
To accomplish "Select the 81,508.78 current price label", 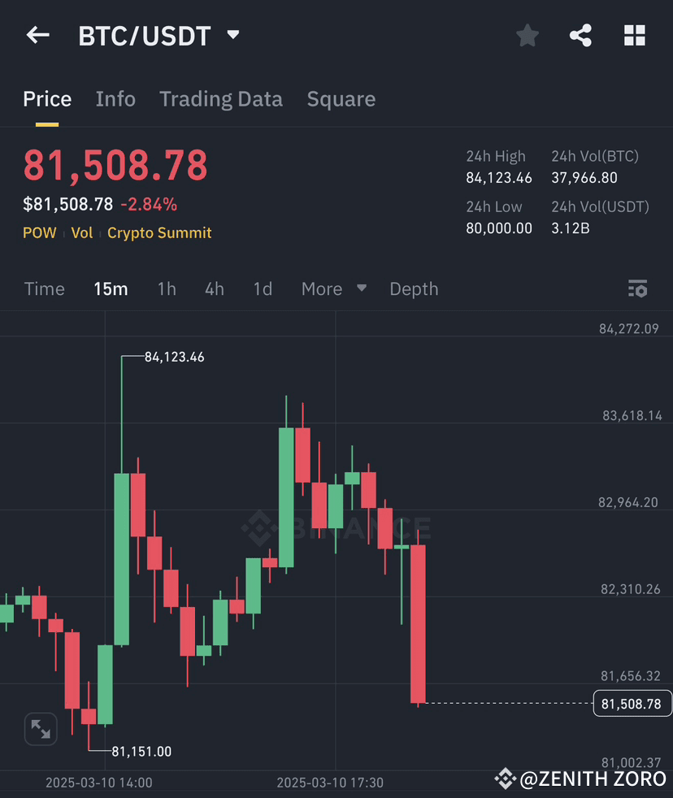I will pos(632,704).
